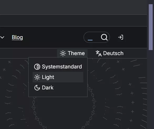
Task: Click the Theme label text
Action: pos(76,53)
